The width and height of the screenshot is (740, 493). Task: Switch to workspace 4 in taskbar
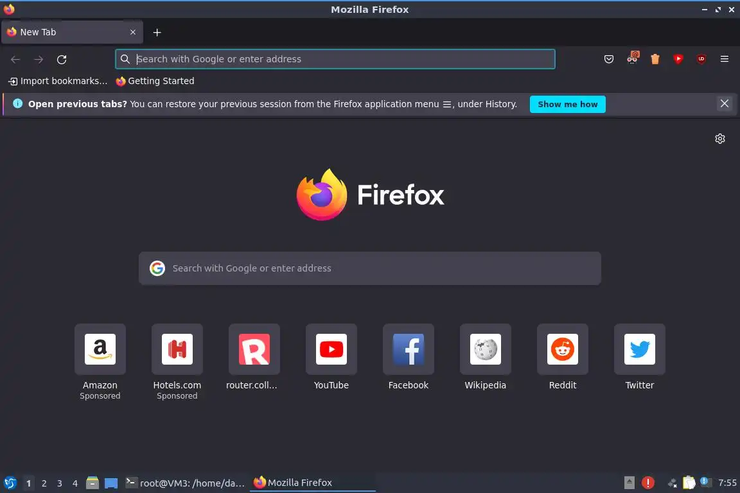[x=75, y=483]
